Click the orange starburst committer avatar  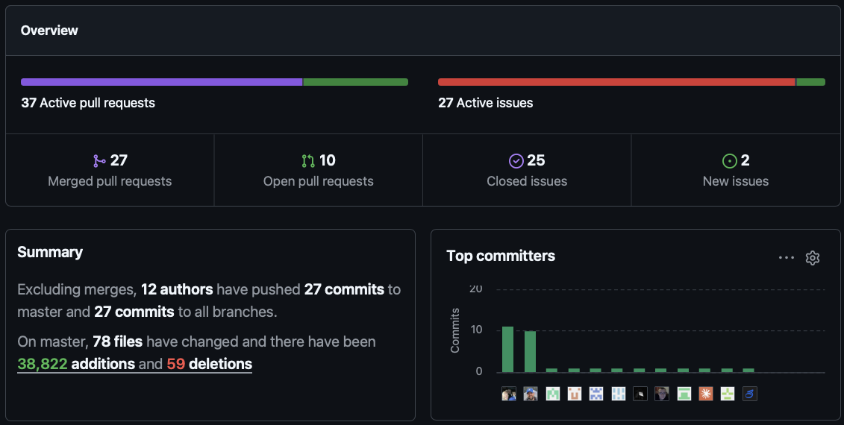(706, 394)
